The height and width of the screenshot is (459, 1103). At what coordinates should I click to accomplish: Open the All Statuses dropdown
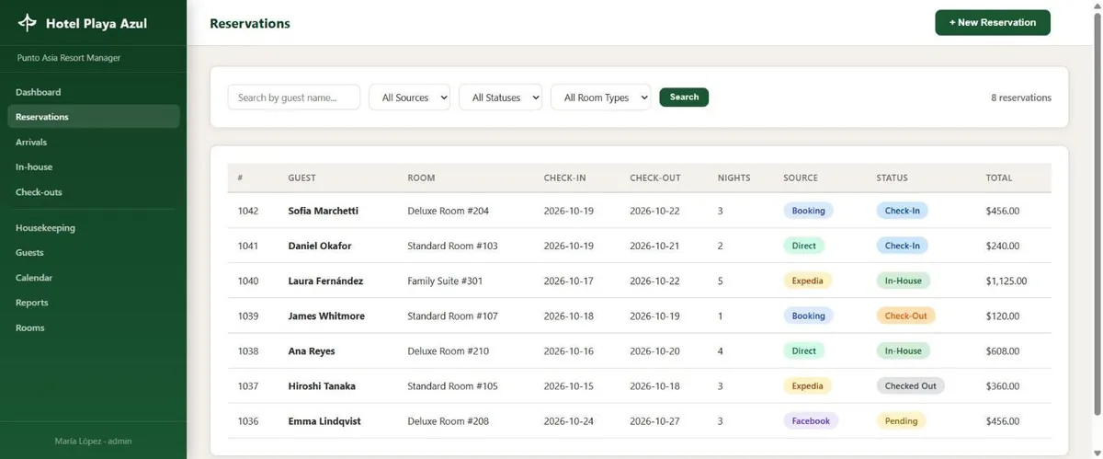tap(501, 98)
